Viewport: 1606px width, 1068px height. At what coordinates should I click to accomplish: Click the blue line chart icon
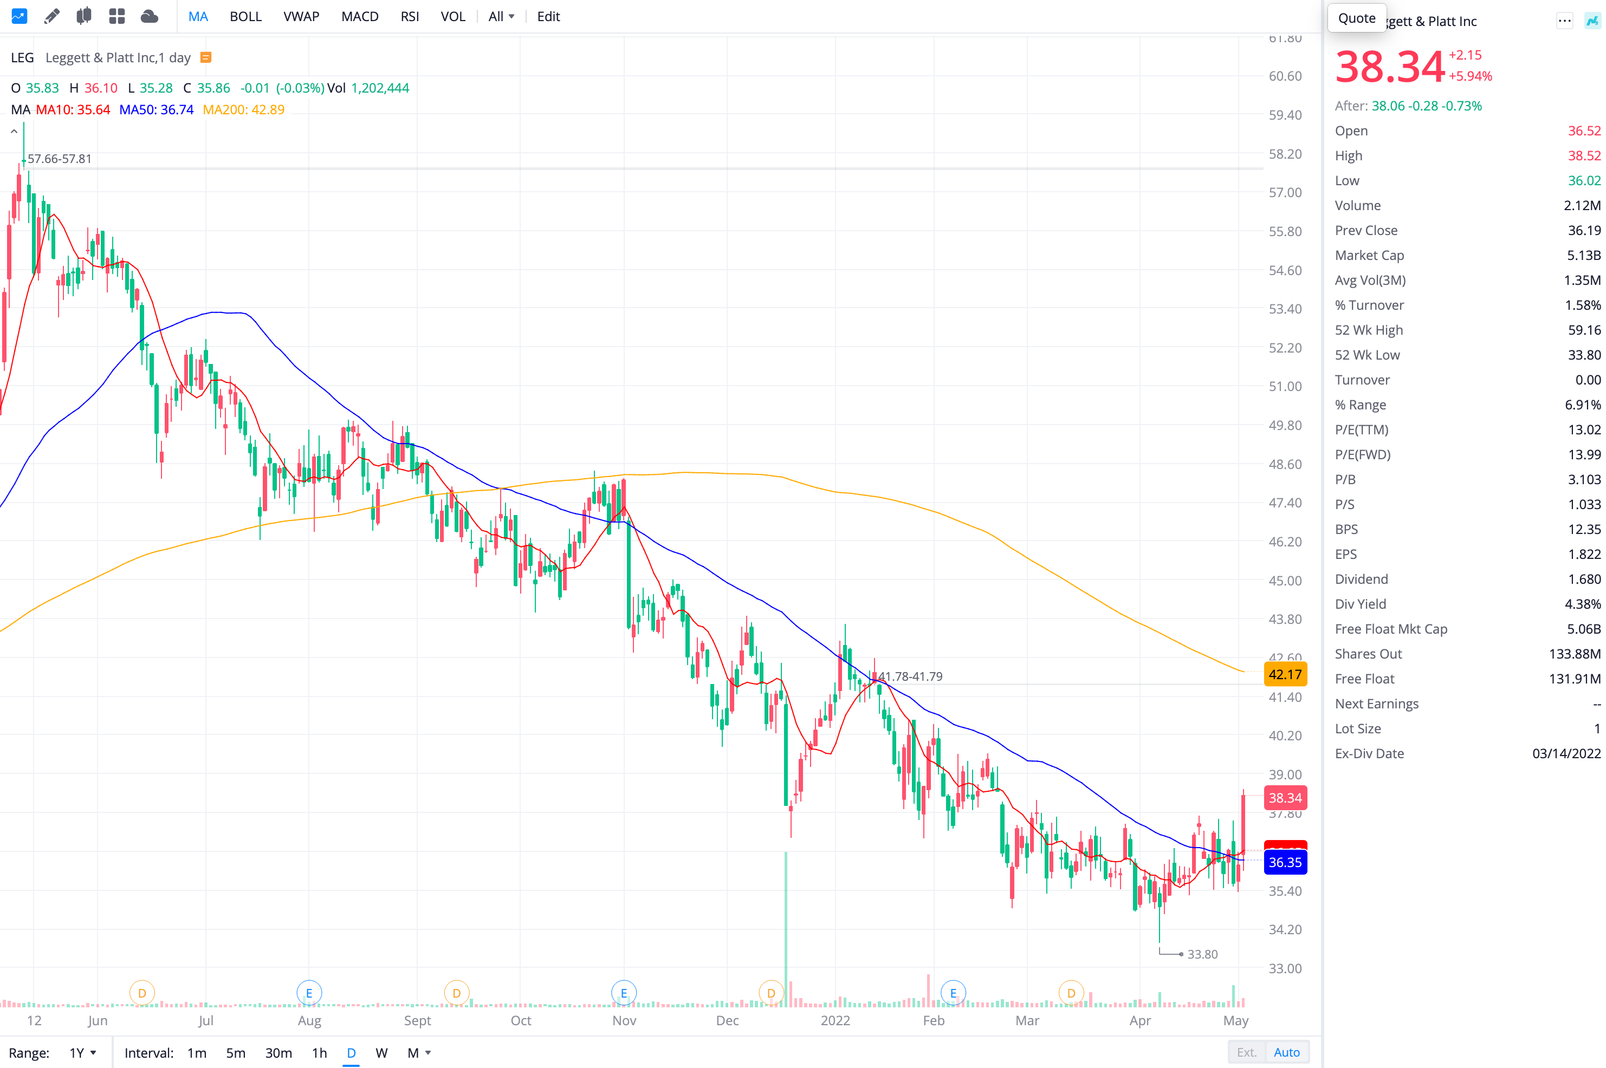click(x=19, y=16)
